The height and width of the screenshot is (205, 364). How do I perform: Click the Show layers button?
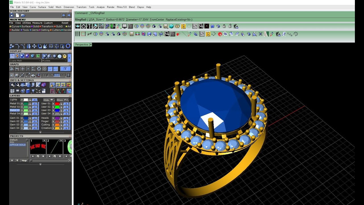63,100
